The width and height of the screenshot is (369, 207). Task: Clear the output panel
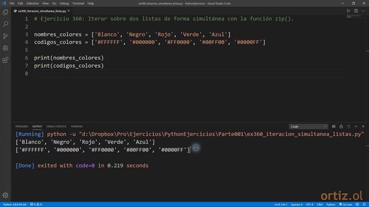coord(334,126)
